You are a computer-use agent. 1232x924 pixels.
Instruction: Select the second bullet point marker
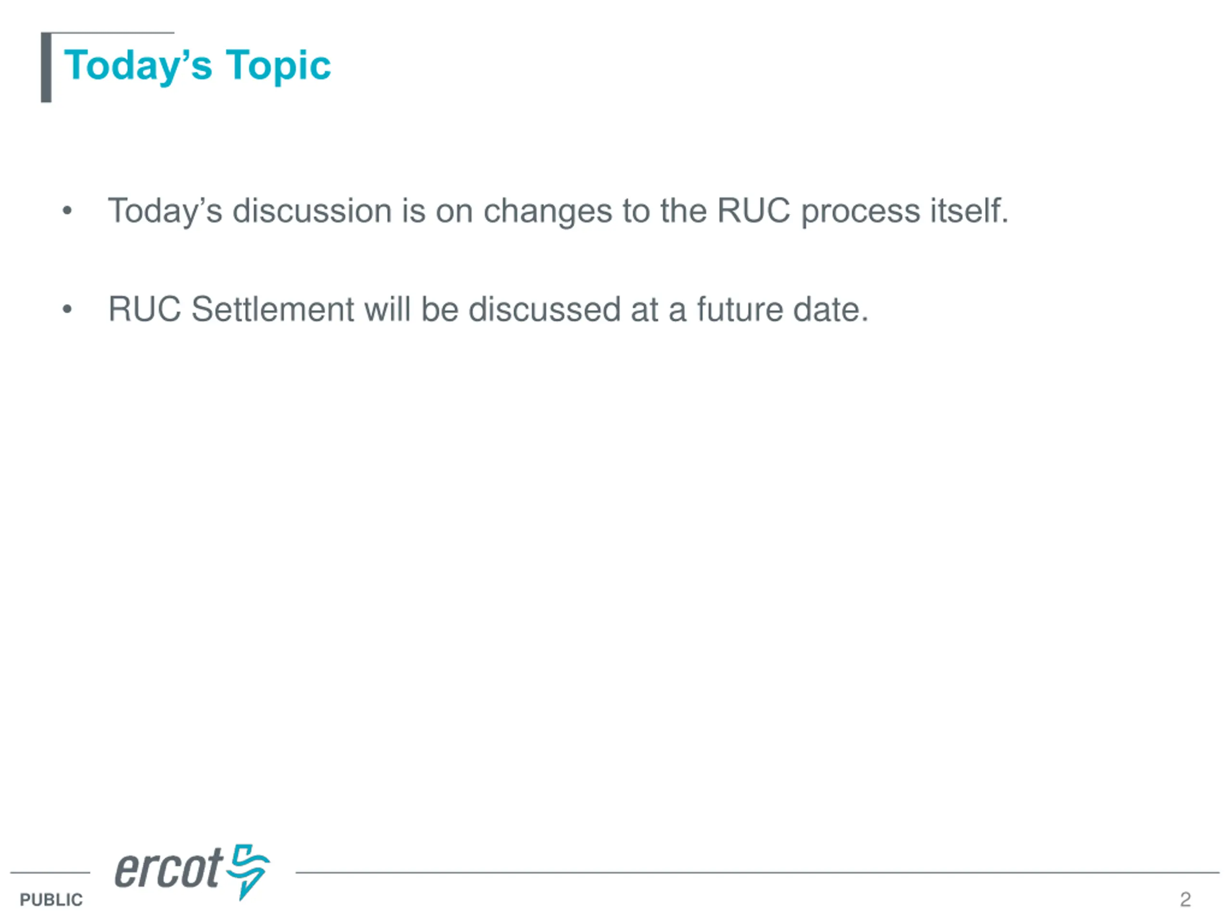pos(67,309)
